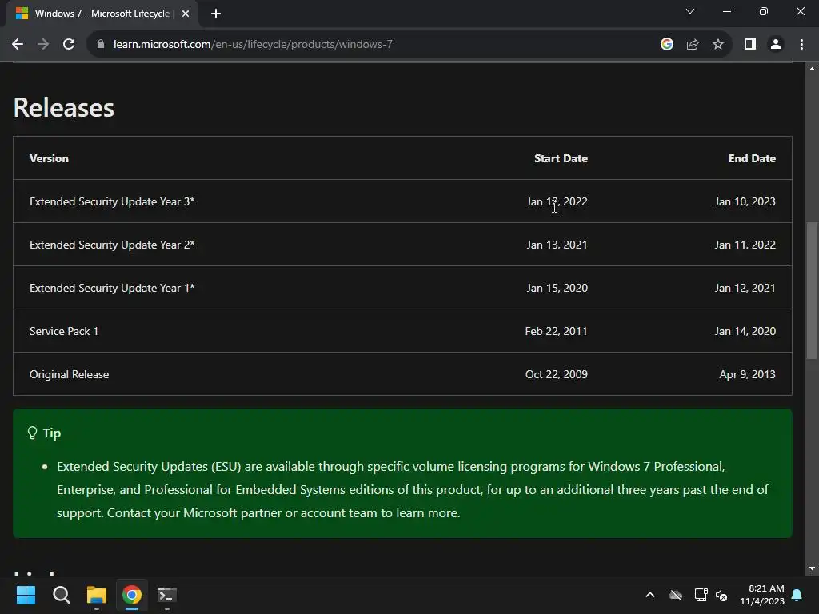Show hidden system tray icons
Image resolution: width=819 pixels, height=614 pixels.
pos(650,595)
